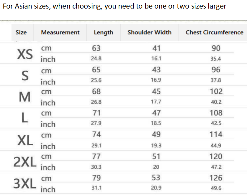Click the 3XL chest value 126
The height and width of the screenshot is (195, 247).
[x=216, y=178]
